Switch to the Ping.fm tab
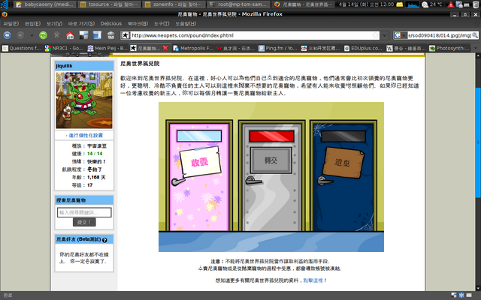The width and height of the screenshot is (481, 300). (278, 48)
